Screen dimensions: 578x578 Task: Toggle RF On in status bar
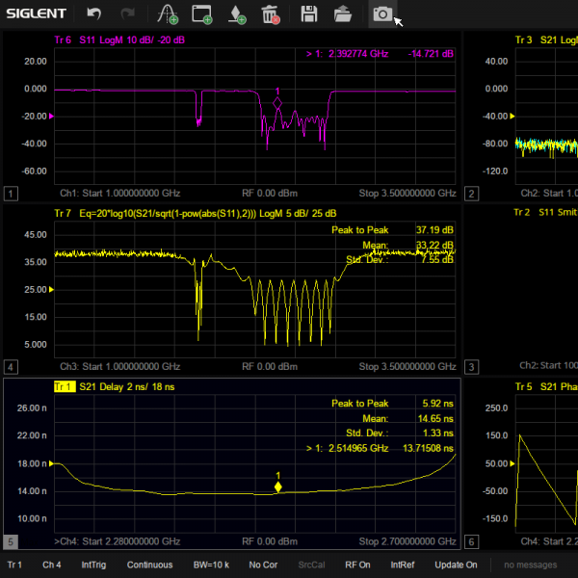pos(357,565)
